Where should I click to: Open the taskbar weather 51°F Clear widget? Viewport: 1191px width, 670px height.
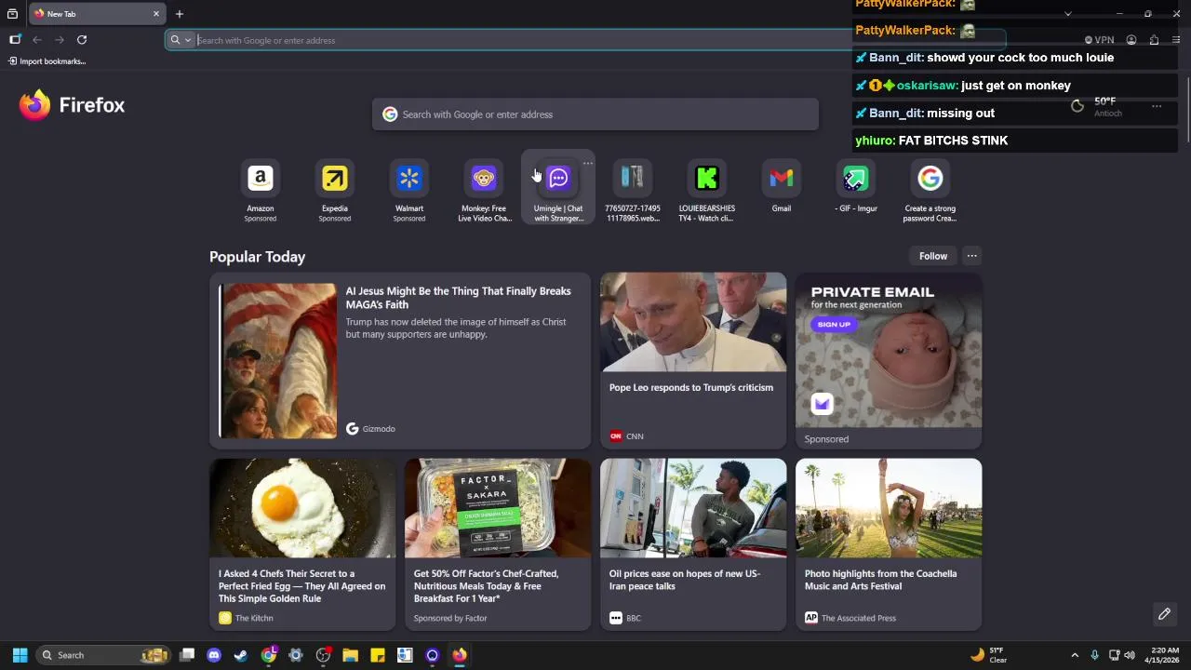(x=988, y=655)
